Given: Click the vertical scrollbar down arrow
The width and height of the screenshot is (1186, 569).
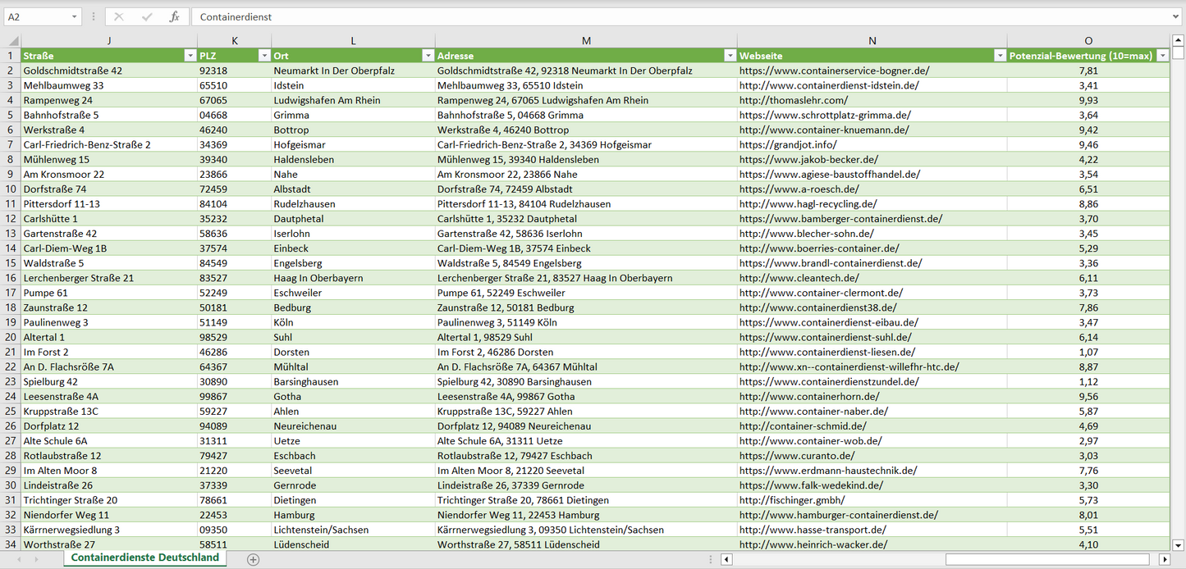Looking at the screenshot, I should pos(1179,544).
